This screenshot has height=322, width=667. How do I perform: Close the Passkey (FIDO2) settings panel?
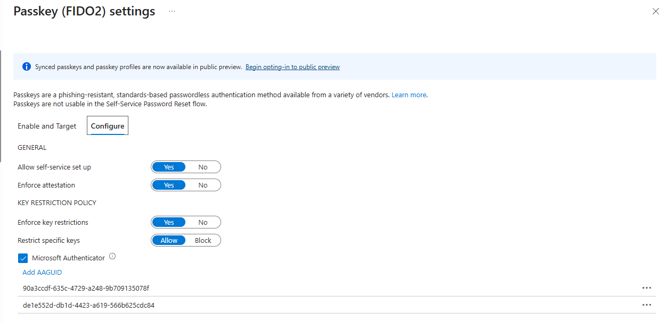[x=656, y=11]
